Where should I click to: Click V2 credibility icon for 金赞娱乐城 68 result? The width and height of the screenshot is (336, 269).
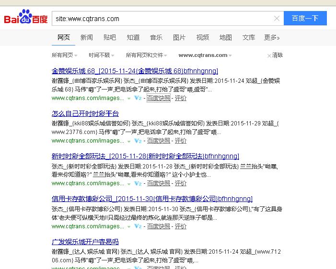coord(138,98)
